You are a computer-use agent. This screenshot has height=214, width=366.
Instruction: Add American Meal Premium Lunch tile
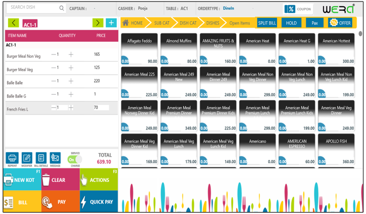(257, 115)
